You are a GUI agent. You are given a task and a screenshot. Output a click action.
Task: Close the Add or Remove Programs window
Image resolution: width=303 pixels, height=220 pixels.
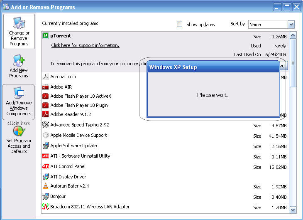[296, 7]
